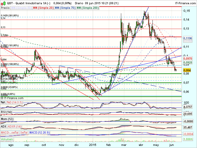This screenshot has height=148, width=197.
Task: Click the momentum value -0,0080
Action: click(188, 121)
